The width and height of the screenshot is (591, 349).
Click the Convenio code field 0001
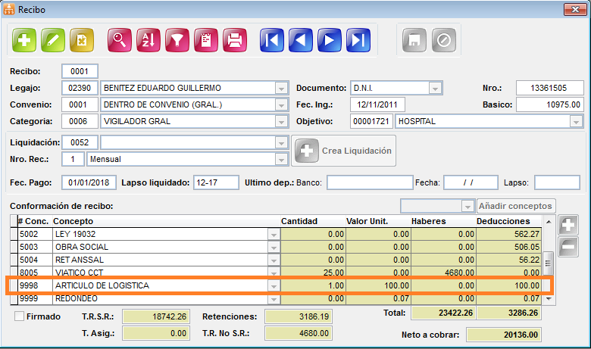[80, 104]
